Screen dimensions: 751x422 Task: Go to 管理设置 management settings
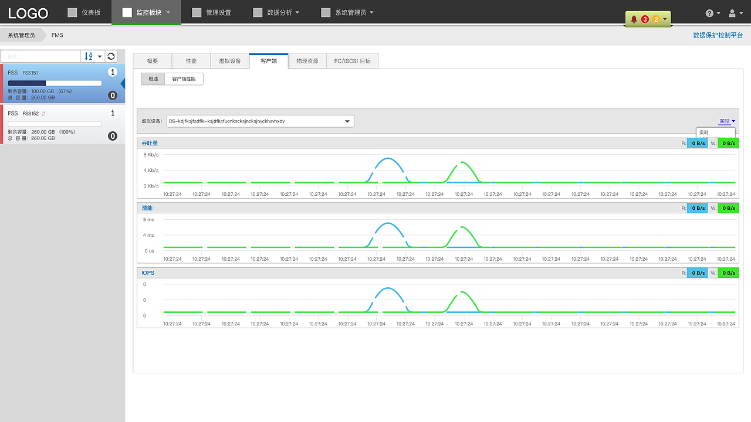click(211, 12)
